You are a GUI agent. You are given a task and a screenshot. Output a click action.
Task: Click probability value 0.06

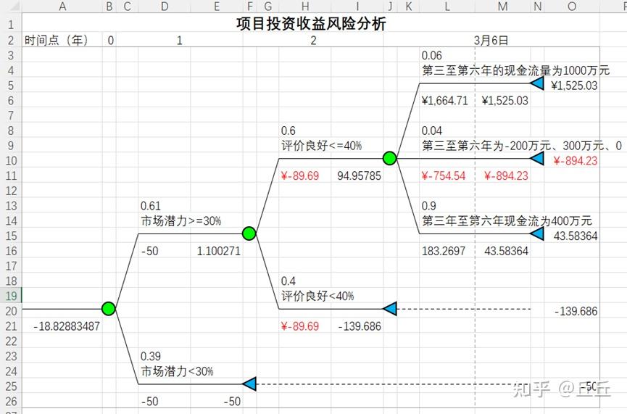(431, 55)
